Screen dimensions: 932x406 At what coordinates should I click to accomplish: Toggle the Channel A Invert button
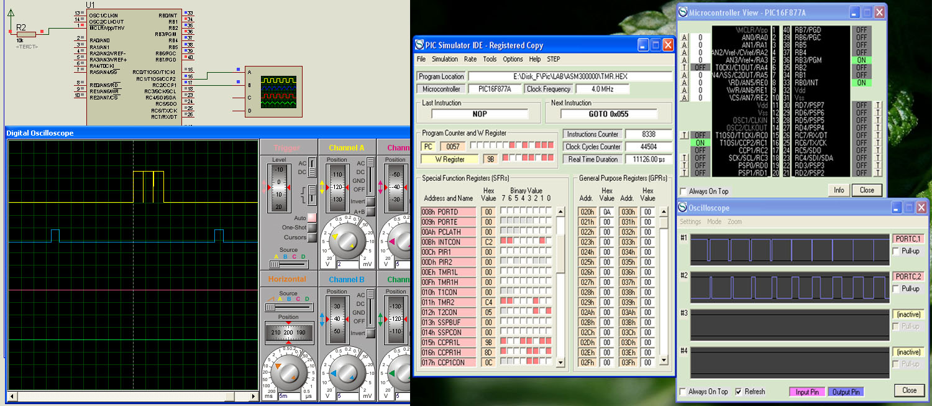(x=370, y=201)
